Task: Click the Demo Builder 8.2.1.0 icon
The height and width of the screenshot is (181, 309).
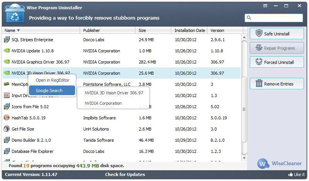Action: pos(7,140)
